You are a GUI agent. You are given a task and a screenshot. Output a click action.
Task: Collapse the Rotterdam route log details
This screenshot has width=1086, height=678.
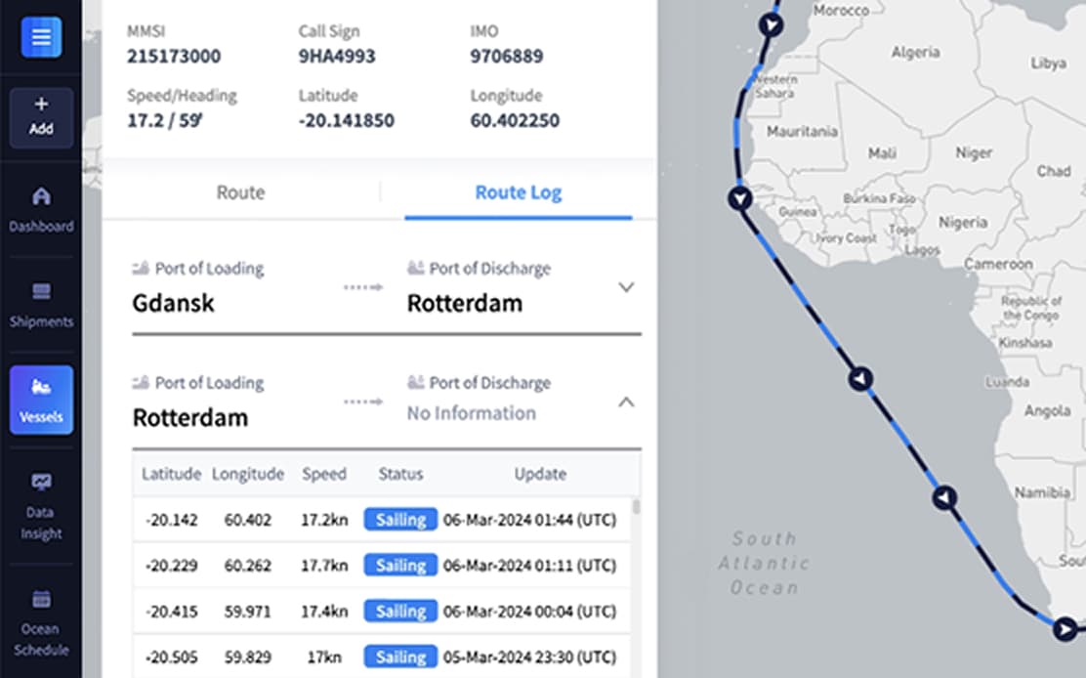[x=626, y=402]
